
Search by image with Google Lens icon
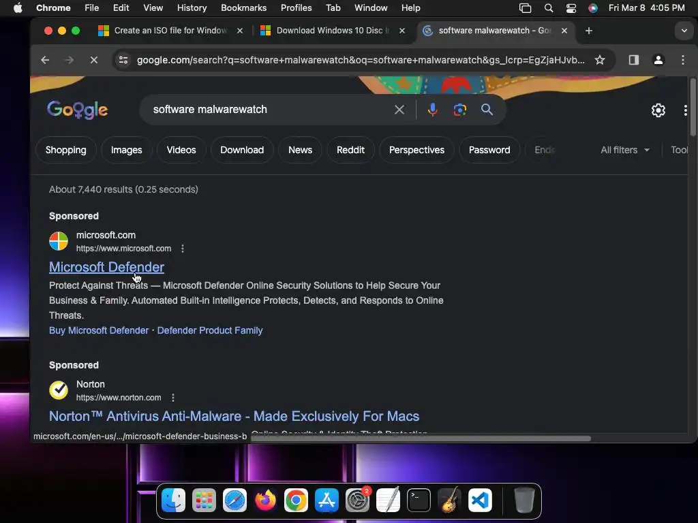click(x=460, y=110)
